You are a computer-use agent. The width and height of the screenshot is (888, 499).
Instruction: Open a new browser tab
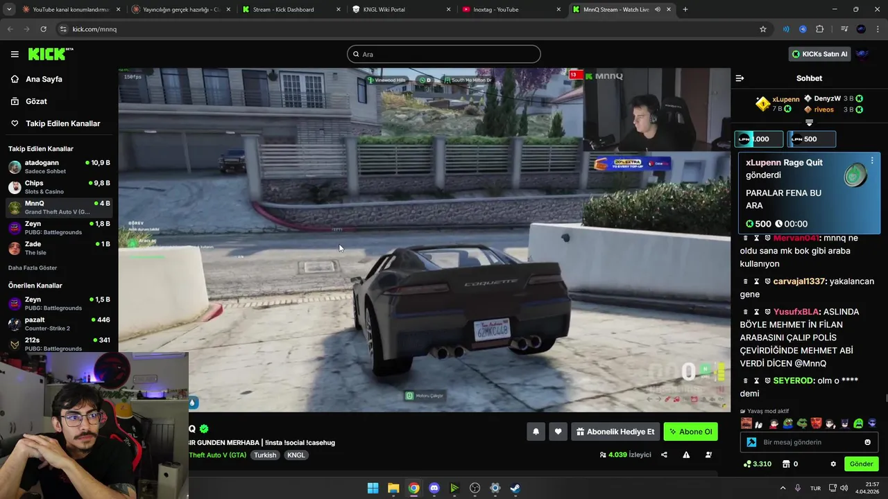tap(685, 10)
